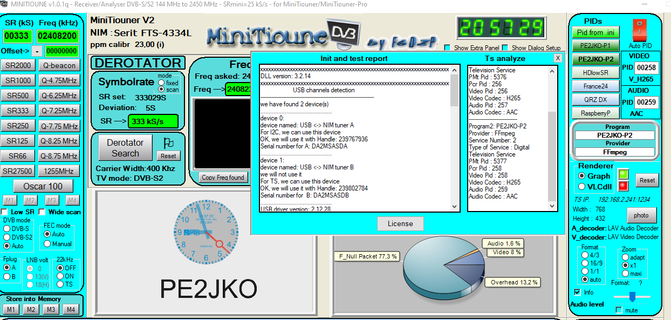Click SR2000 preset button
This screenshot has width=671, height=320.
point(18,65)
